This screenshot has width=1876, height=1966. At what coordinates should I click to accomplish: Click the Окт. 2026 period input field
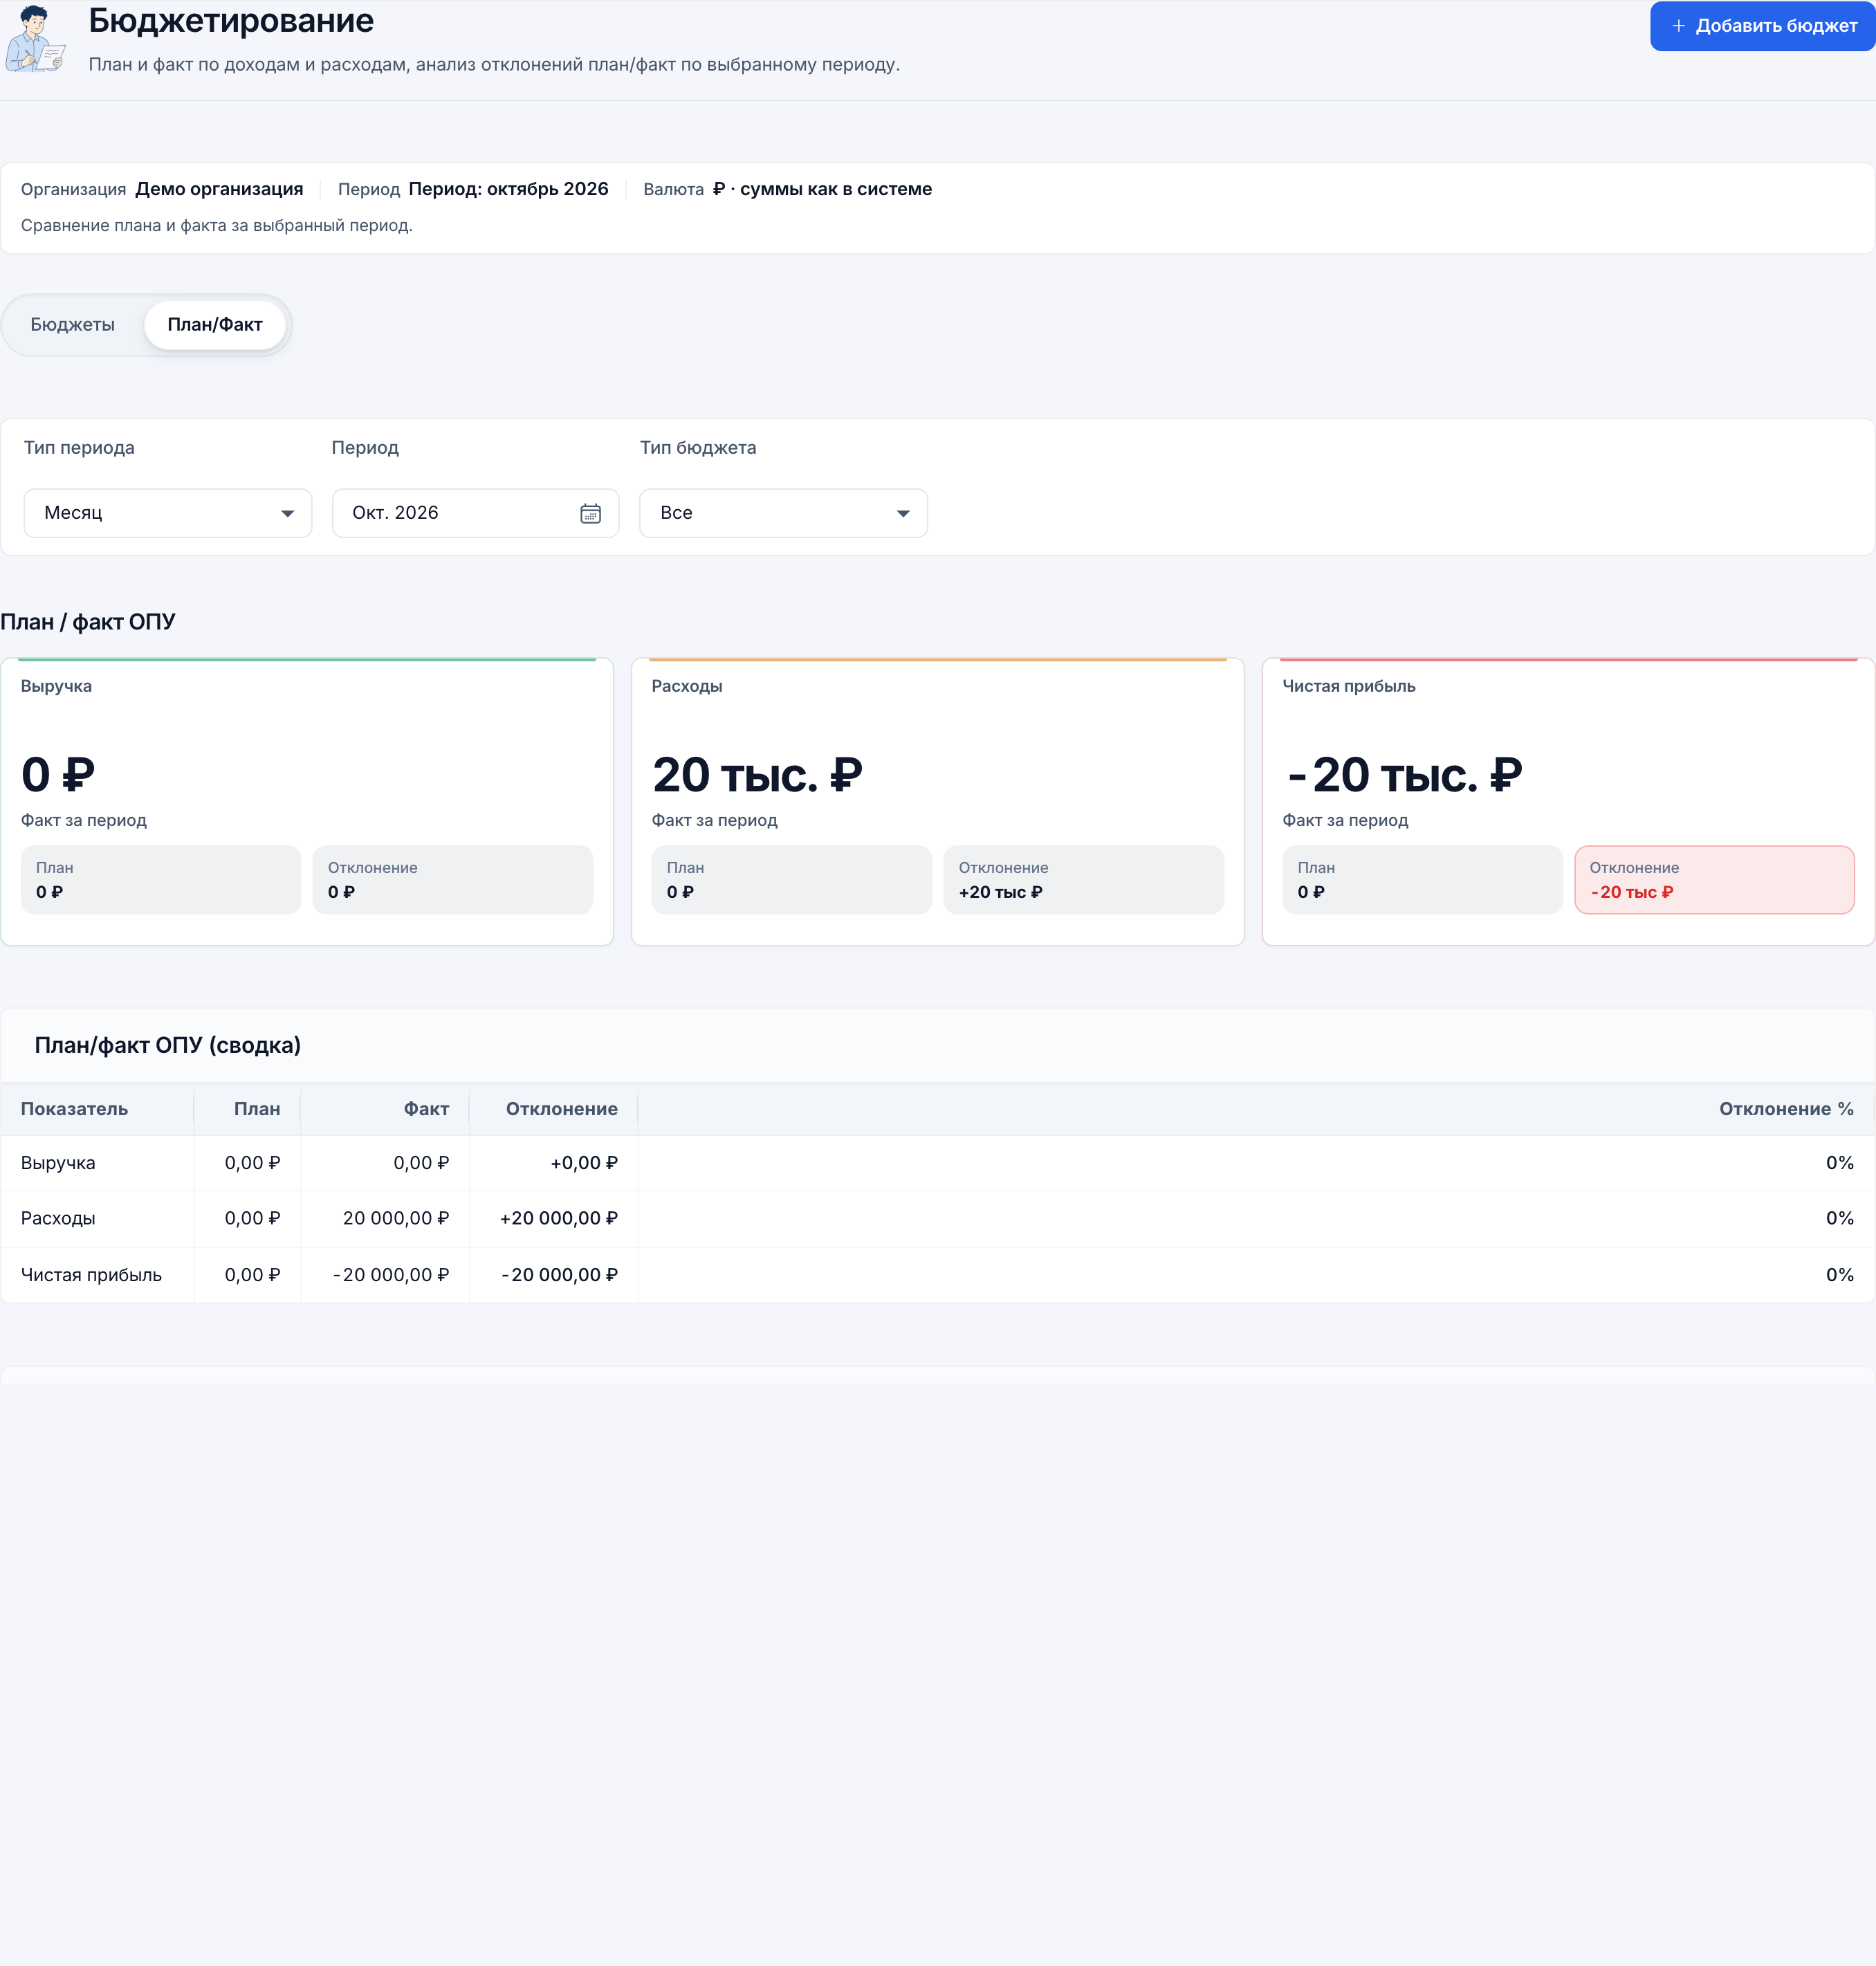476,513
